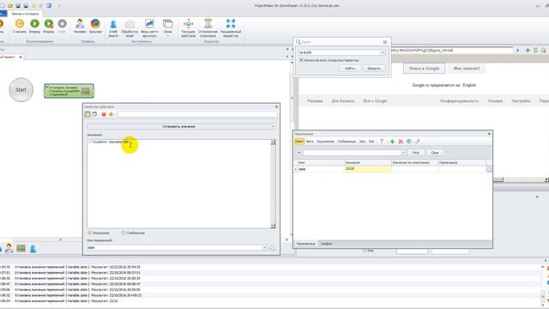Click the orange icon in action properties
The image size is (549, 309).
point(111,114)
